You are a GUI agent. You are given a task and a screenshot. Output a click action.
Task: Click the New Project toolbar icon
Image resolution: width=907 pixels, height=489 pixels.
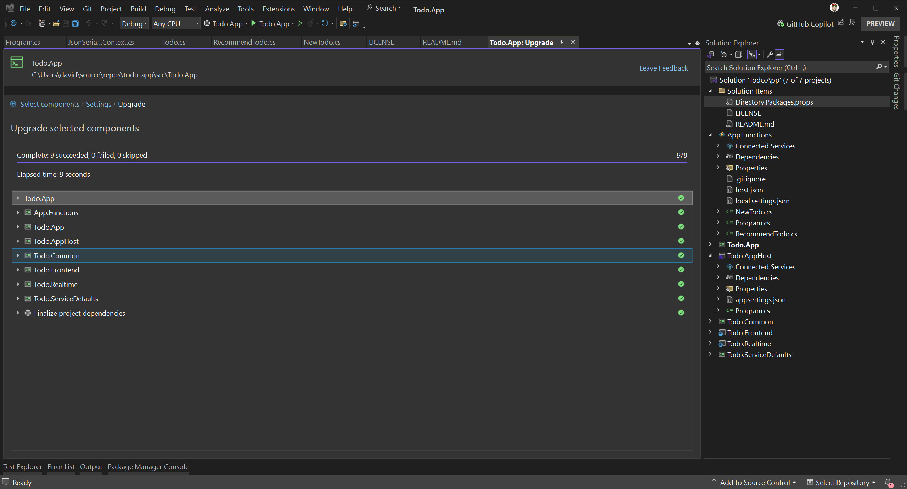coord(42,23)
